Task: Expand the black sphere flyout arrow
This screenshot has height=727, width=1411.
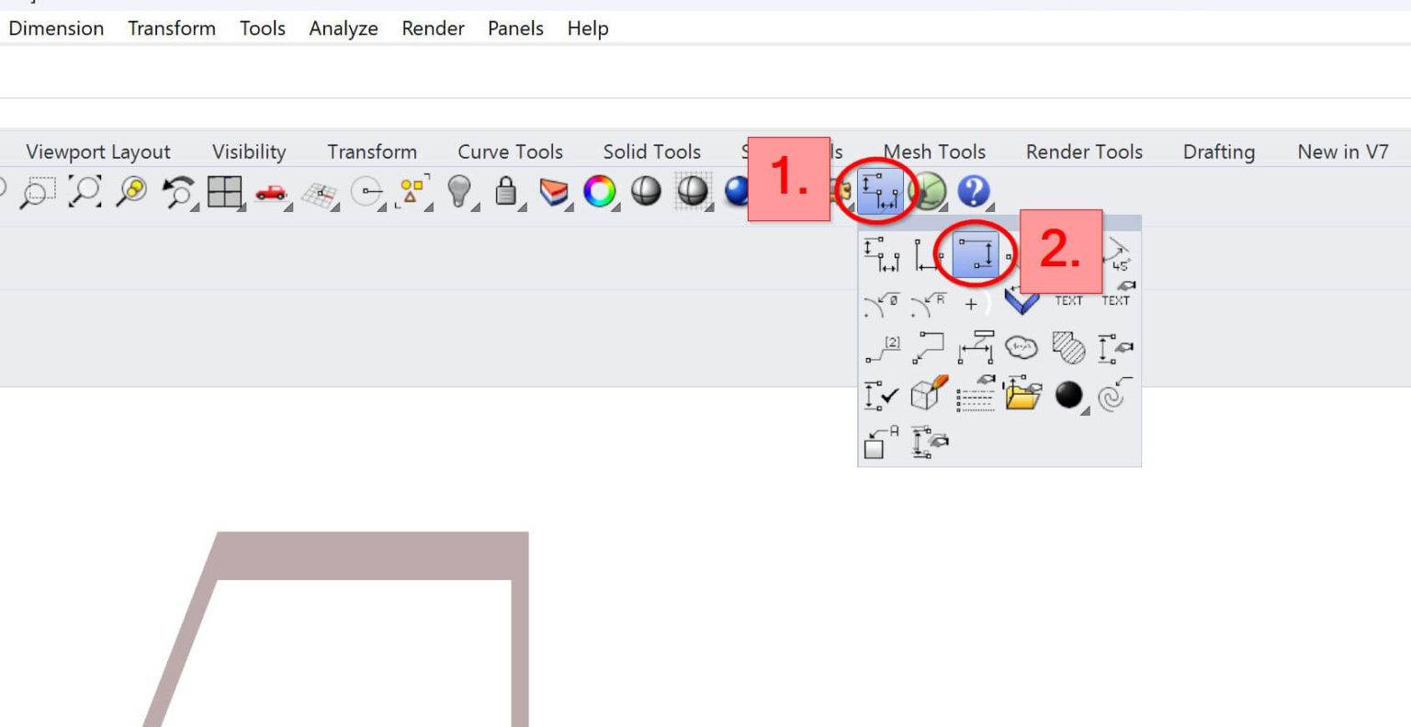Action: (1085, 411)
